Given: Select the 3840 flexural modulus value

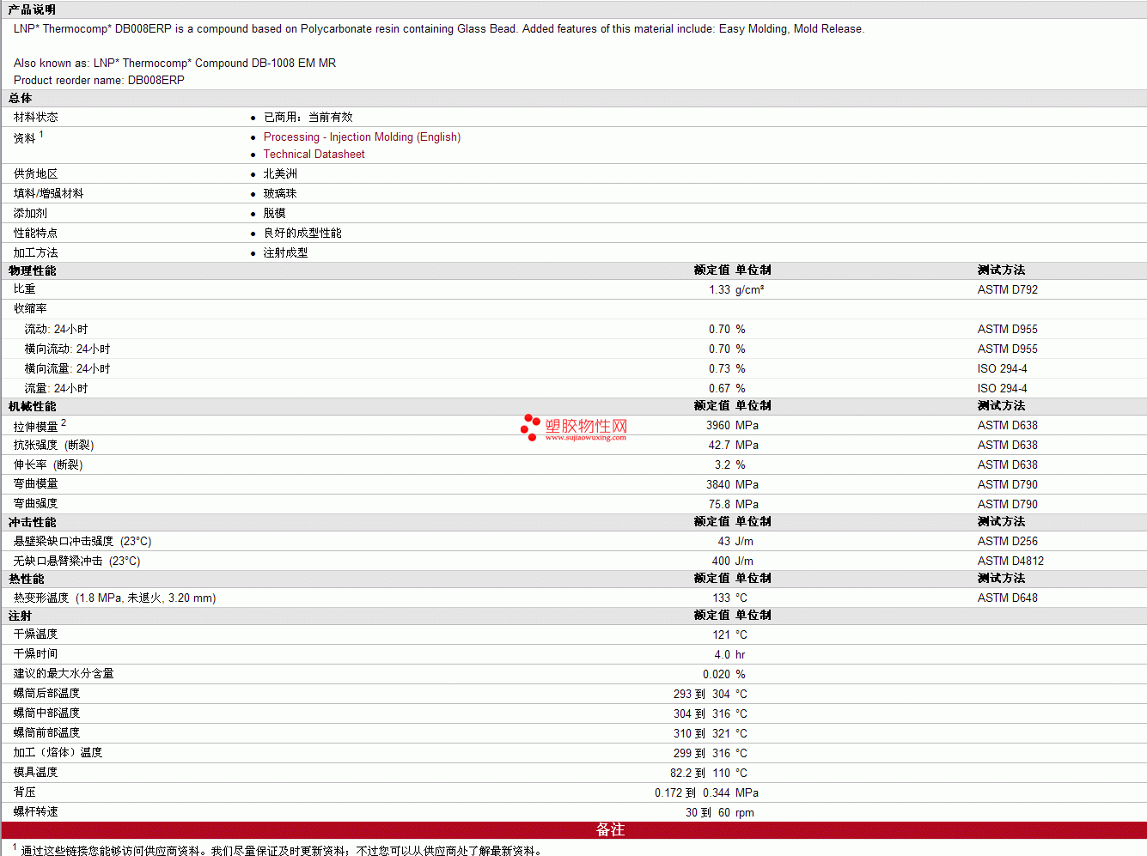Looking at the screenshot, I should (x=718, y=485).
